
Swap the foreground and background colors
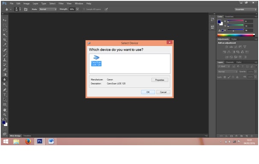click(6, 119)
